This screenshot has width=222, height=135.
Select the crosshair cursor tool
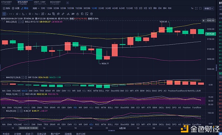pyautogui.click(x=4, y=14)
